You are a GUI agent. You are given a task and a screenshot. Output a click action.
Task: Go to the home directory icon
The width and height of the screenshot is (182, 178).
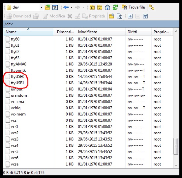pyautogui.click(x=107, y=8)
